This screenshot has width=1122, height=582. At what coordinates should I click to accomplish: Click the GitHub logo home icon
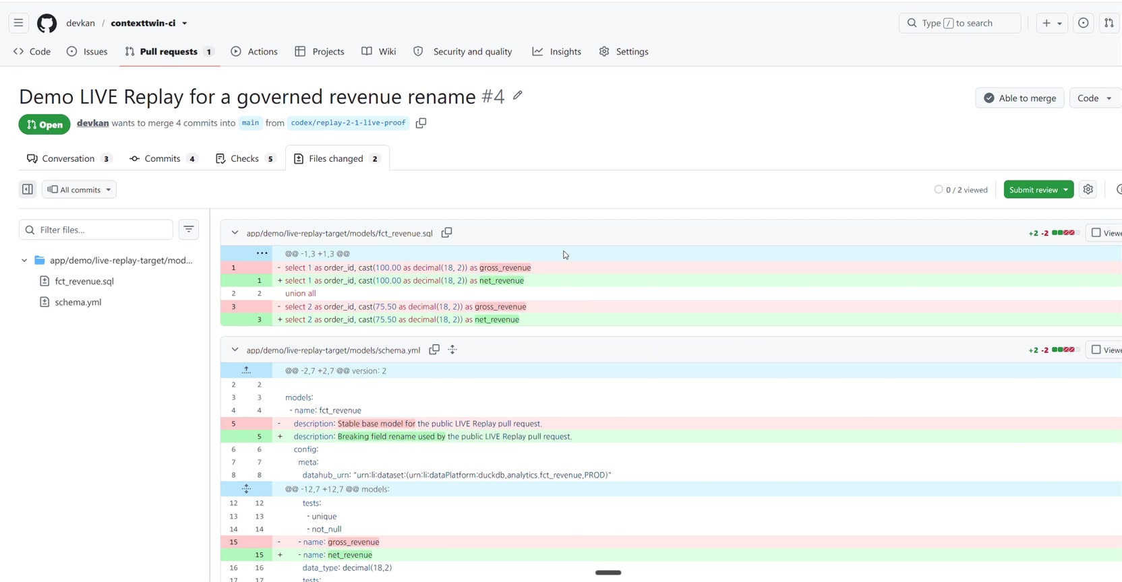point(47,23)
